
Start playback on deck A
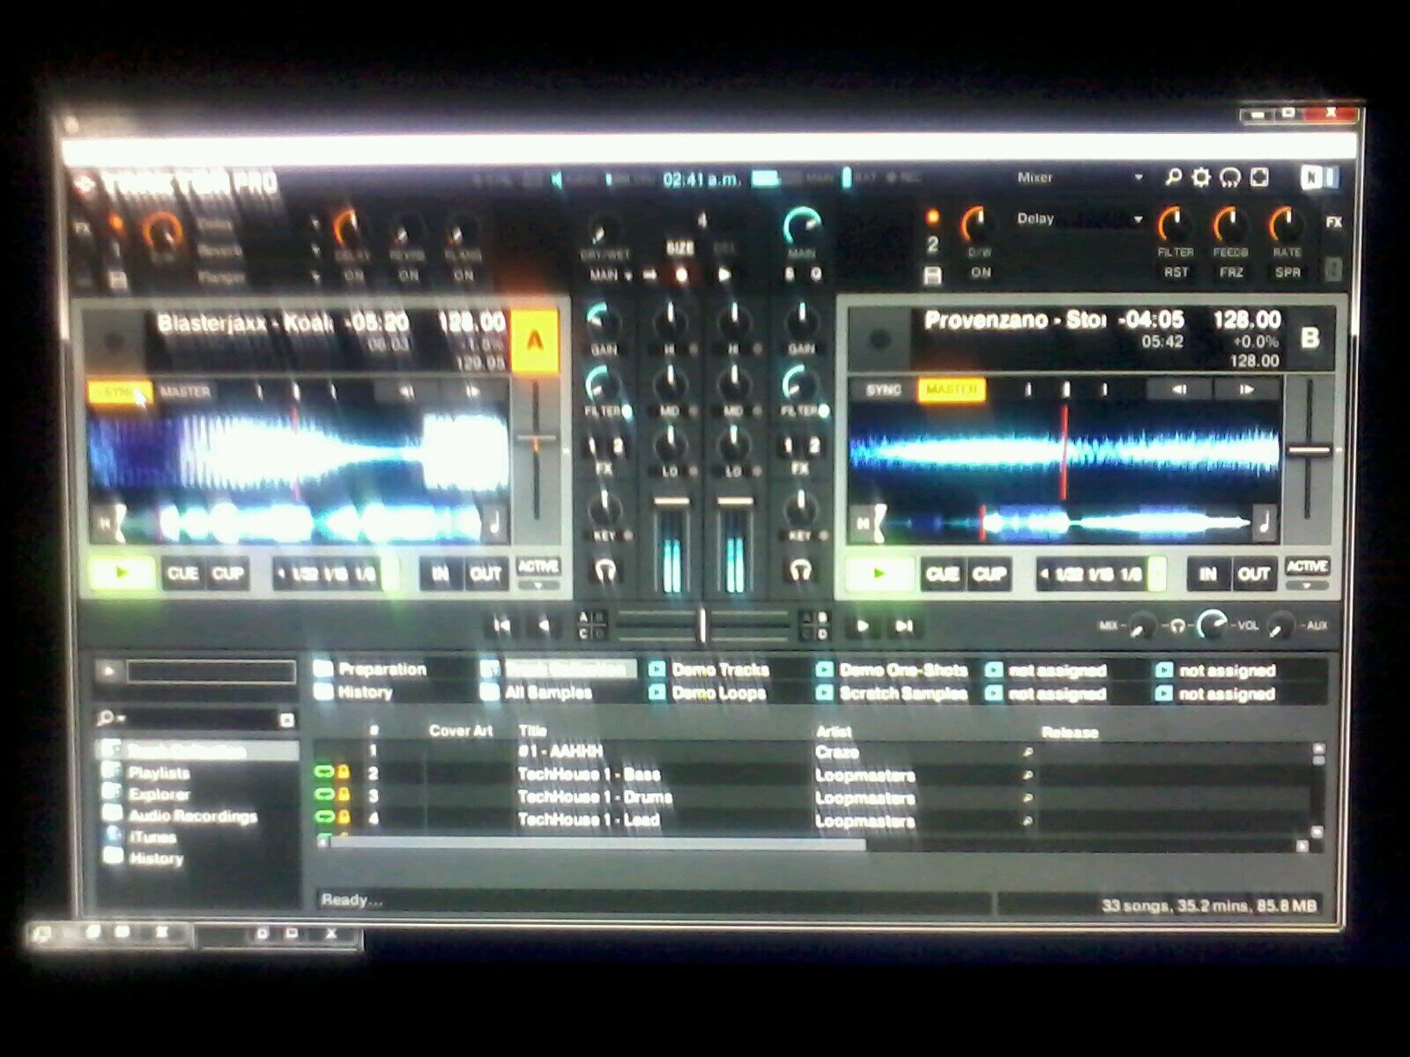point(122,573)
